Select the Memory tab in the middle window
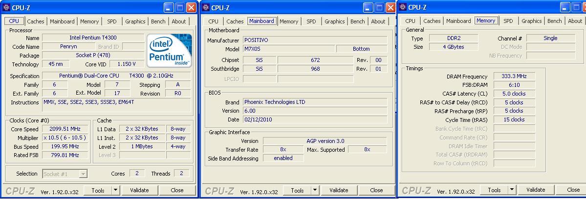 289,21
